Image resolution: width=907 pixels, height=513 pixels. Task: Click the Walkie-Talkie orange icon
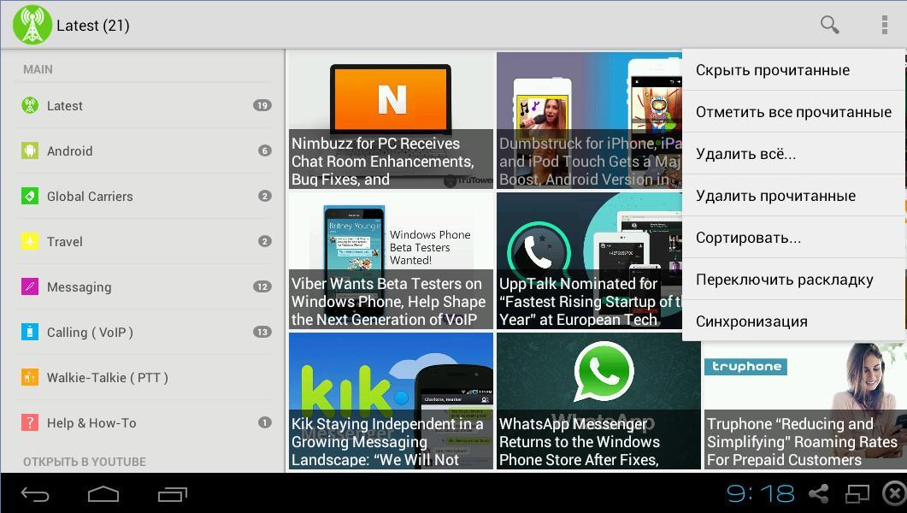[30, 377]
